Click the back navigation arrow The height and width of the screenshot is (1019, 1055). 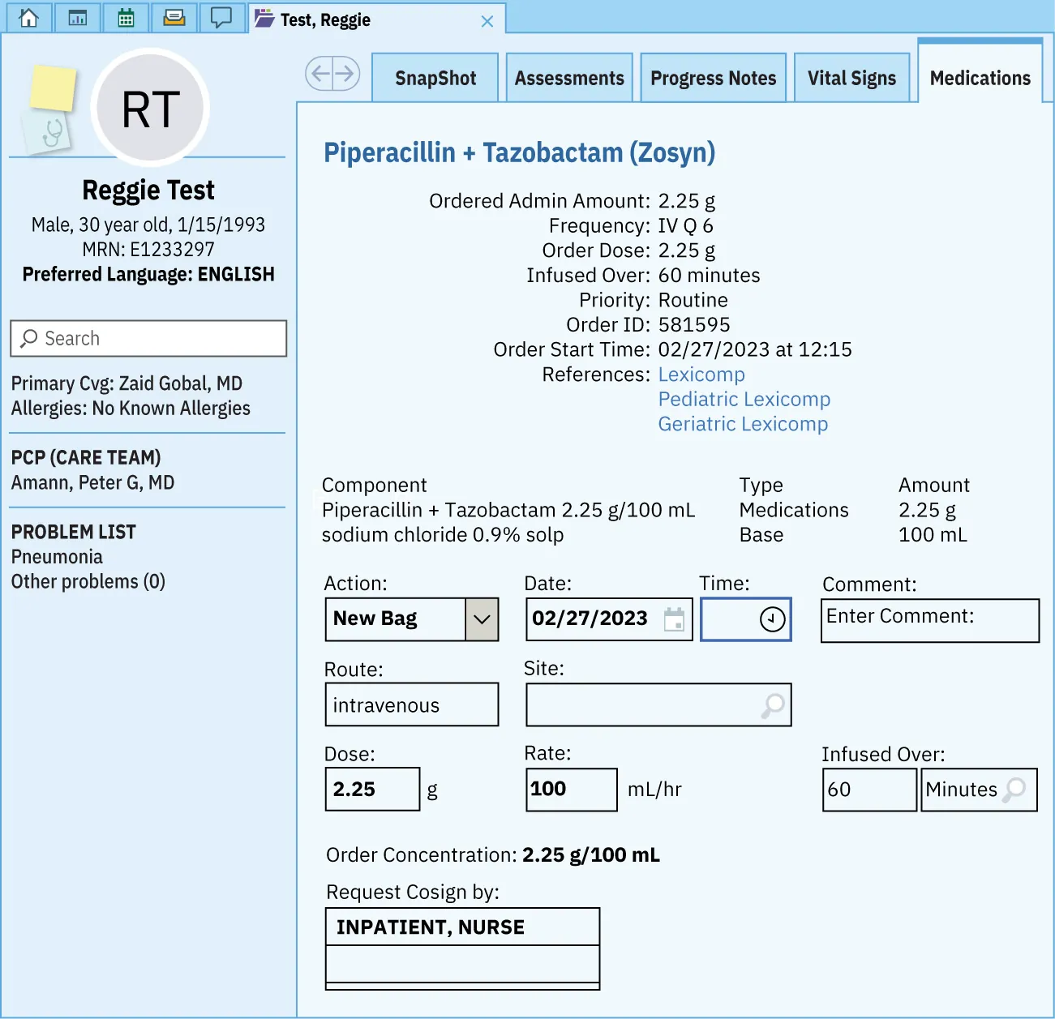coord(320,73)
